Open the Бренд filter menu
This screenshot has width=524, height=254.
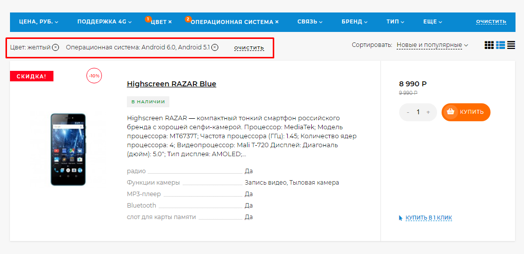pyautogui.click(x=354, y=22)
